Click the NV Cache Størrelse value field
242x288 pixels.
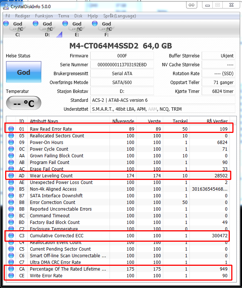[218, 65]
